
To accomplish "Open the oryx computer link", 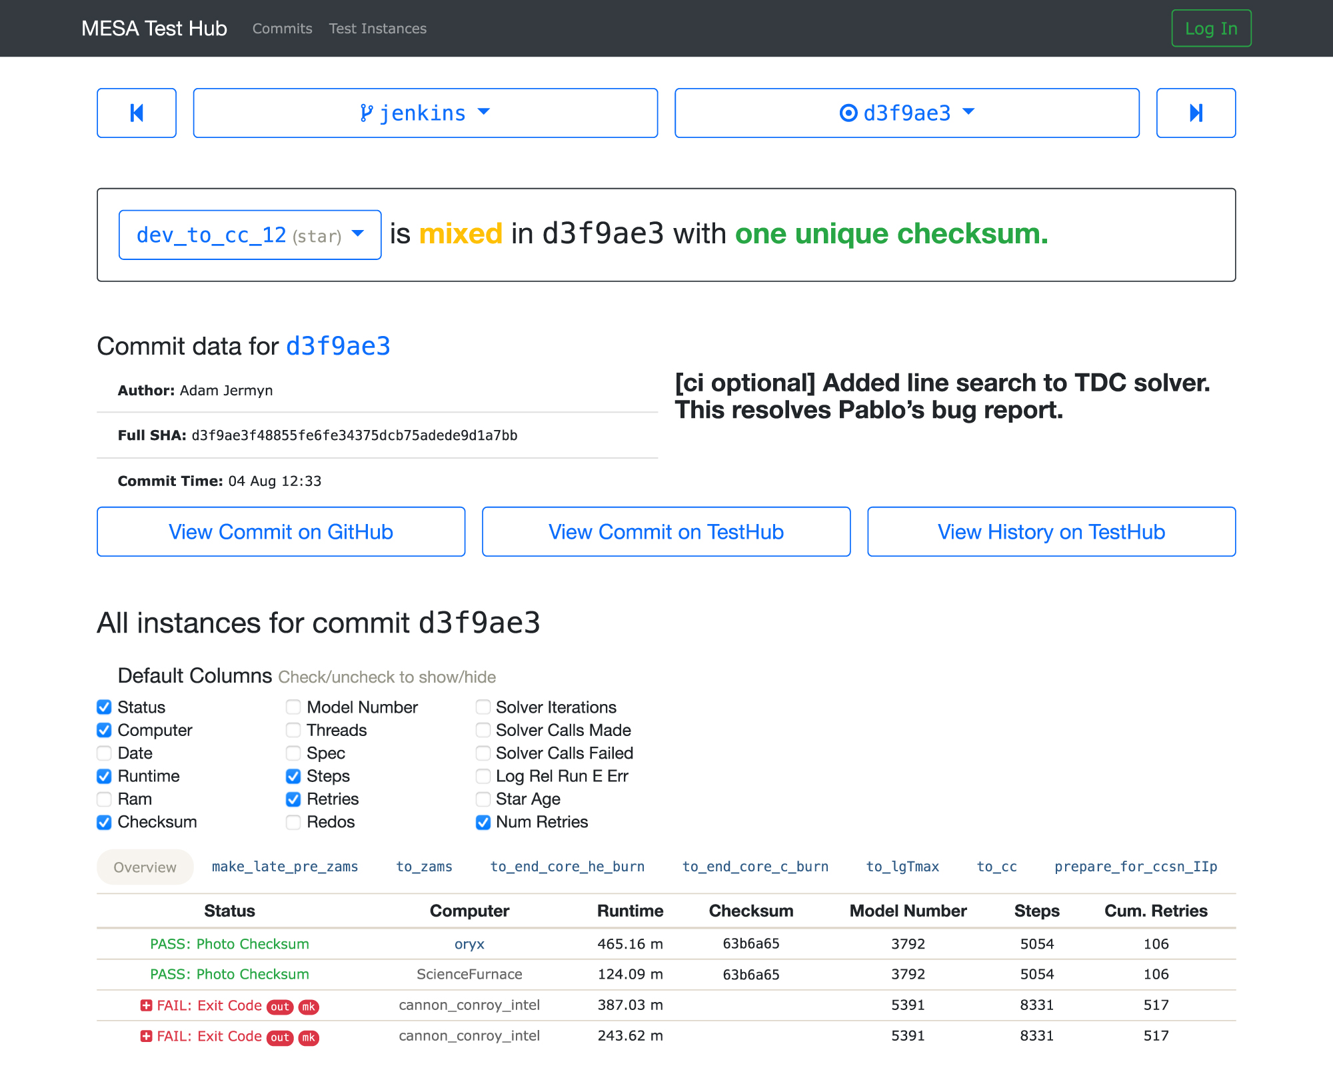I will click(469, 944).
